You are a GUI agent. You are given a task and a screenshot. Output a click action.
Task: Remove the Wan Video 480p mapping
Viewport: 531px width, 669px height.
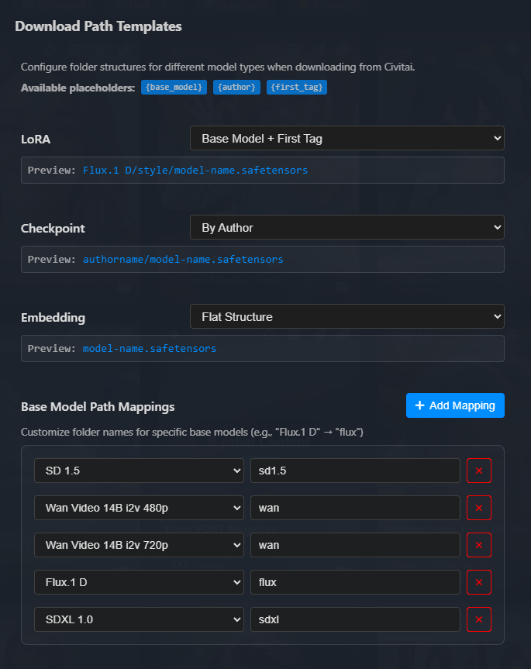478,508
